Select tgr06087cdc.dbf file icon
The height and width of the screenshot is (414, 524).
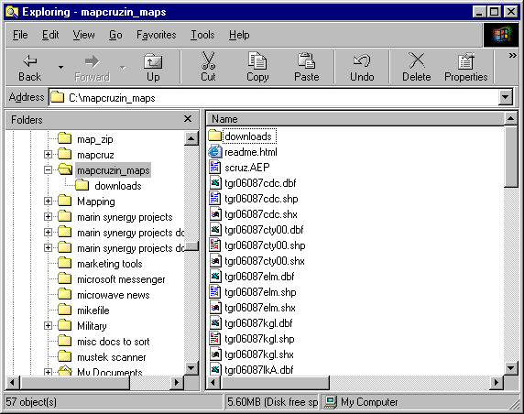[x=215, y=183]
